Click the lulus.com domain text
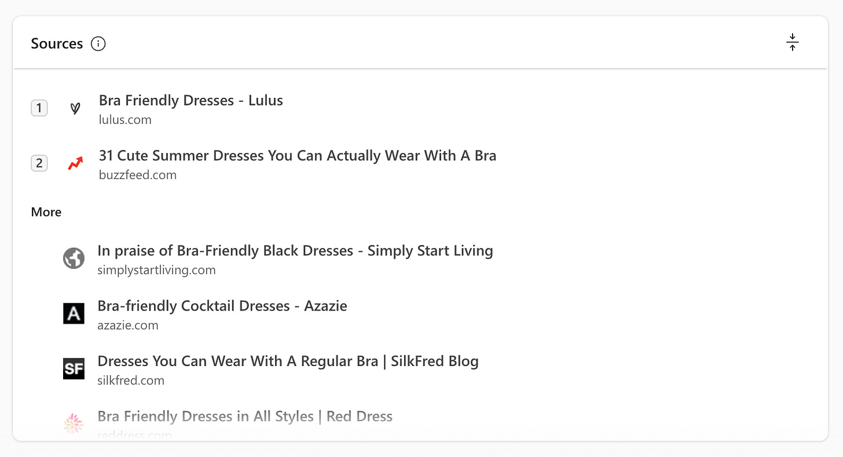Image resolution: width=843 pixels, height=457 pixels. (125, 120)
